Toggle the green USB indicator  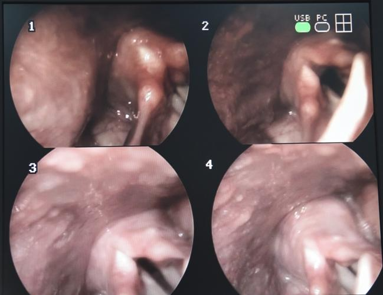pyautogui.click(x=303, y=27)
